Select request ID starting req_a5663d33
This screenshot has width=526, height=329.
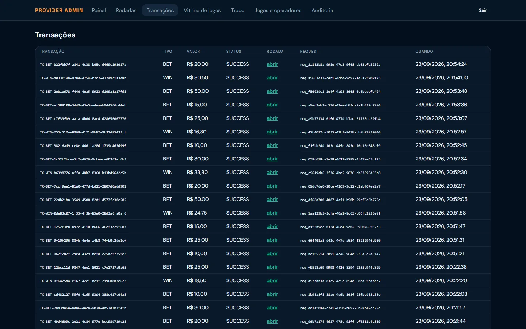[x=340, y=78]
